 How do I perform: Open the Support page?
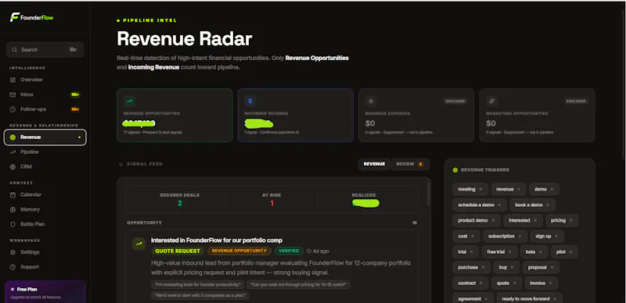[x=45, y=267]
